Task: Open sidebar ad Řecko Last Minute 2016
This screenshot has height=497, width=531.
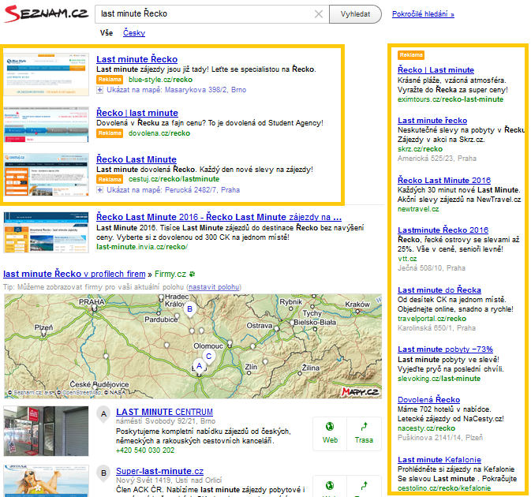Action: point(444,180)
